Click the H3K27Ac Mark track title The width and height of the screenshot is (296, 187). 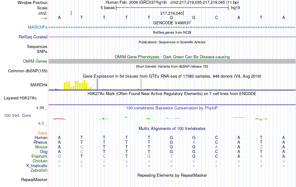172,94
